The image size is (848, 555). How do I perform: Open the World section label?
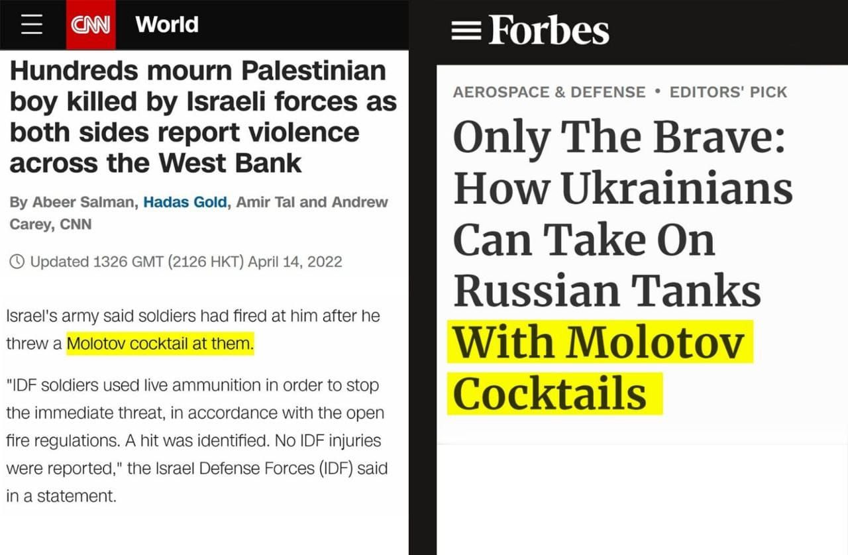pyautogui.click(x=166, y=25)
